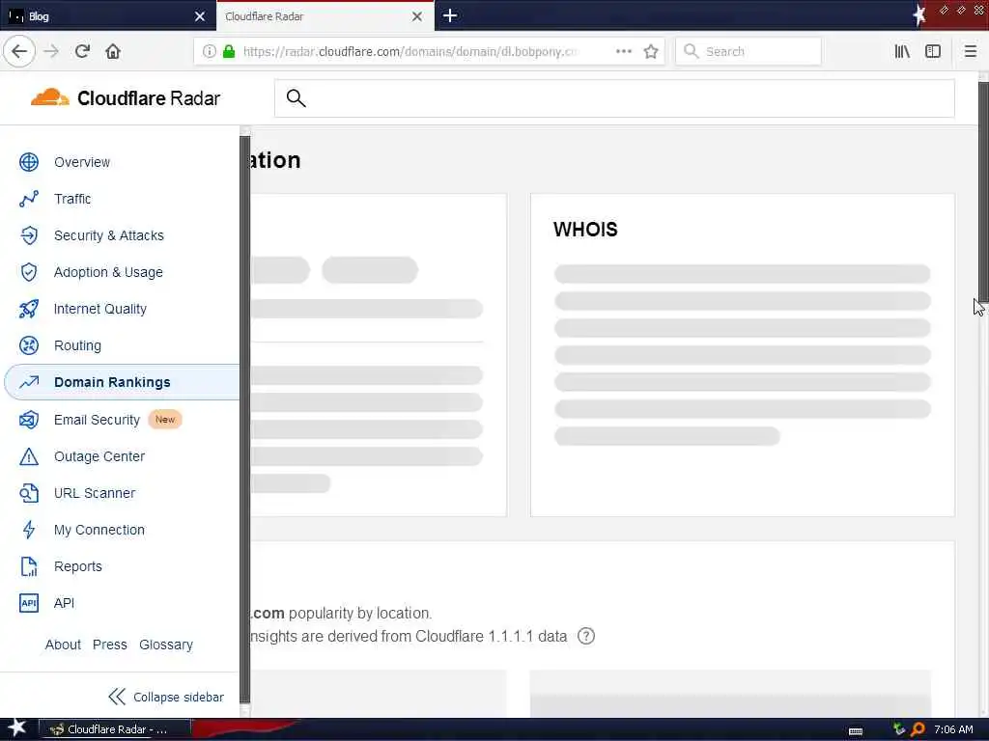This screenshot has width=989, height=741.
Task: Click the Overview globe icon
Action: (29, 162)
